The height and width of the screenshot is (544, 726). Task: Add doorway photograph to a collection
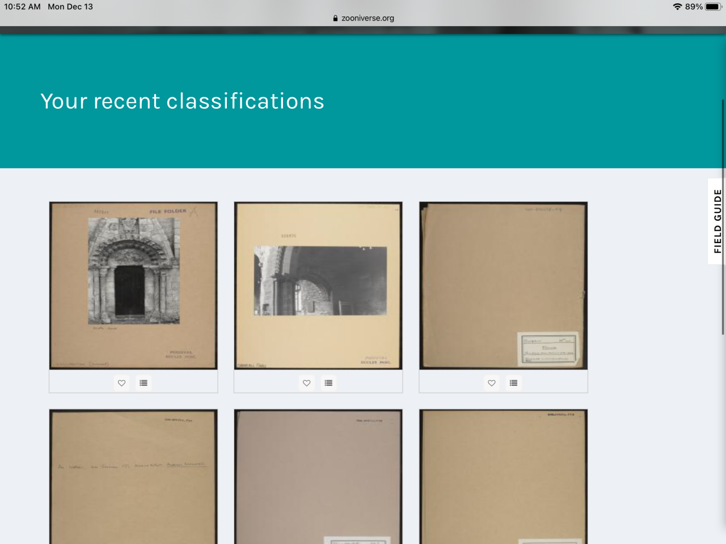point(143,383)
